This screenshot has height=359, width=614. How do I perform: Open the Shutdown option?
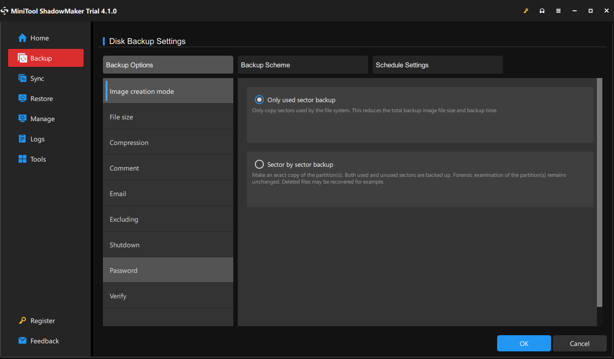pos(168,245)
